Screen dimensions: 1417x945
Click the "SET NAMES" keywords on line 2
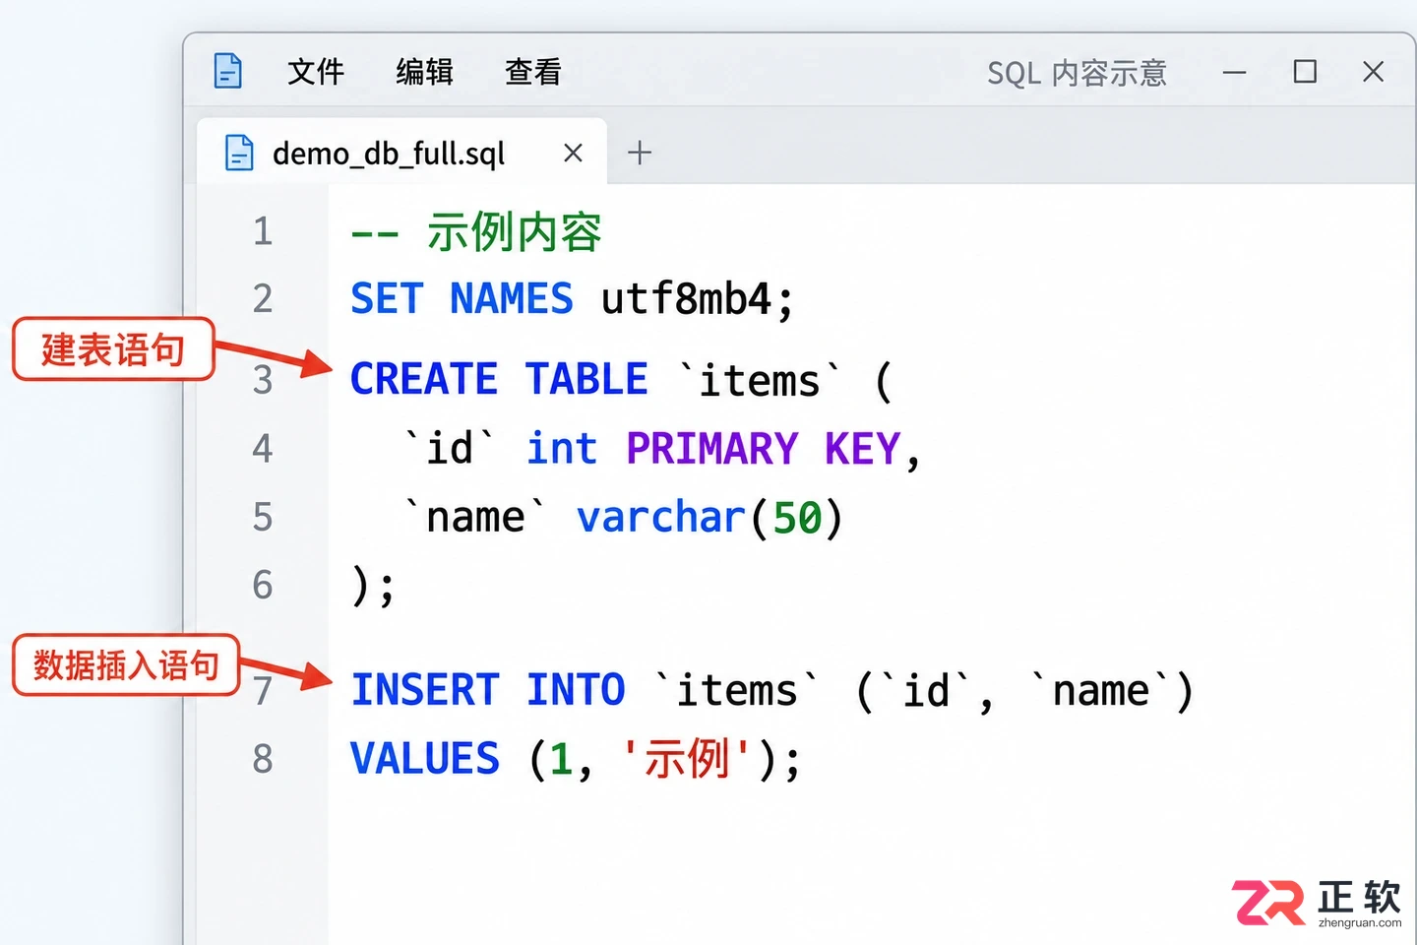[x=462, y=299]
